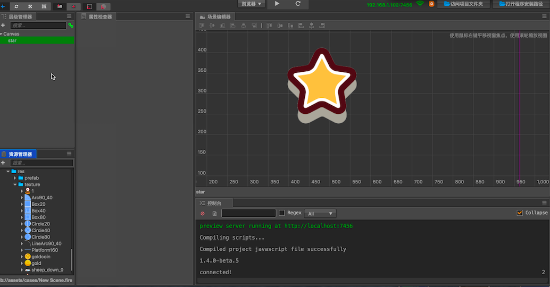Switch to the properties inspector tab
Screen dimensions: 550x287
97,16
